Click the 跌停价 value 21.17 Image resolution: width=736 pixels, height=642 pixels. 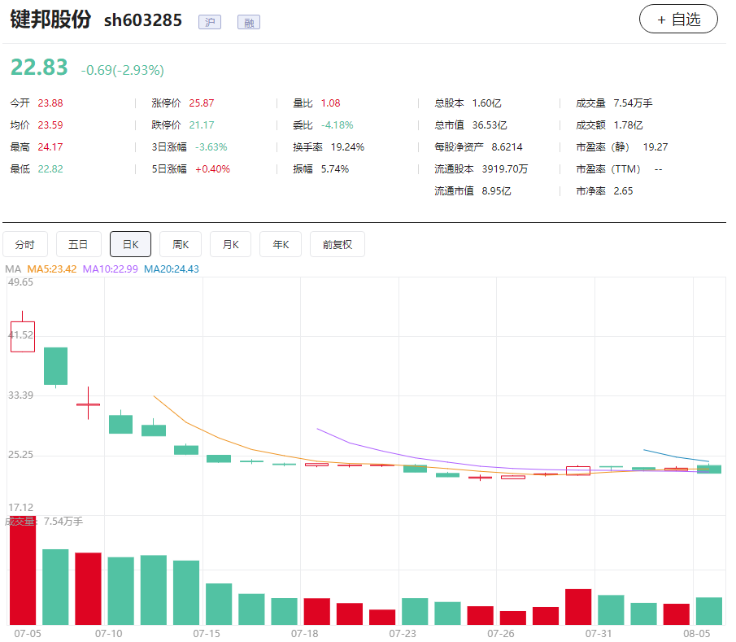coord(202,125)
